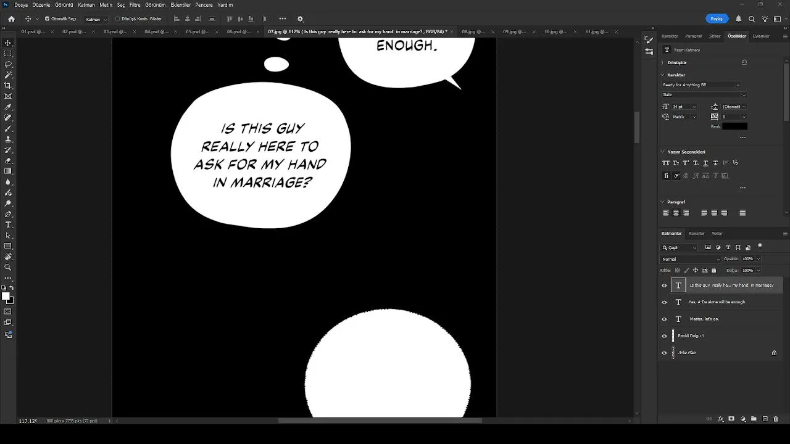The height and width of the screenshot is (444, 790).
Task: Select the Path Selection tool
Action: (8, 236)
